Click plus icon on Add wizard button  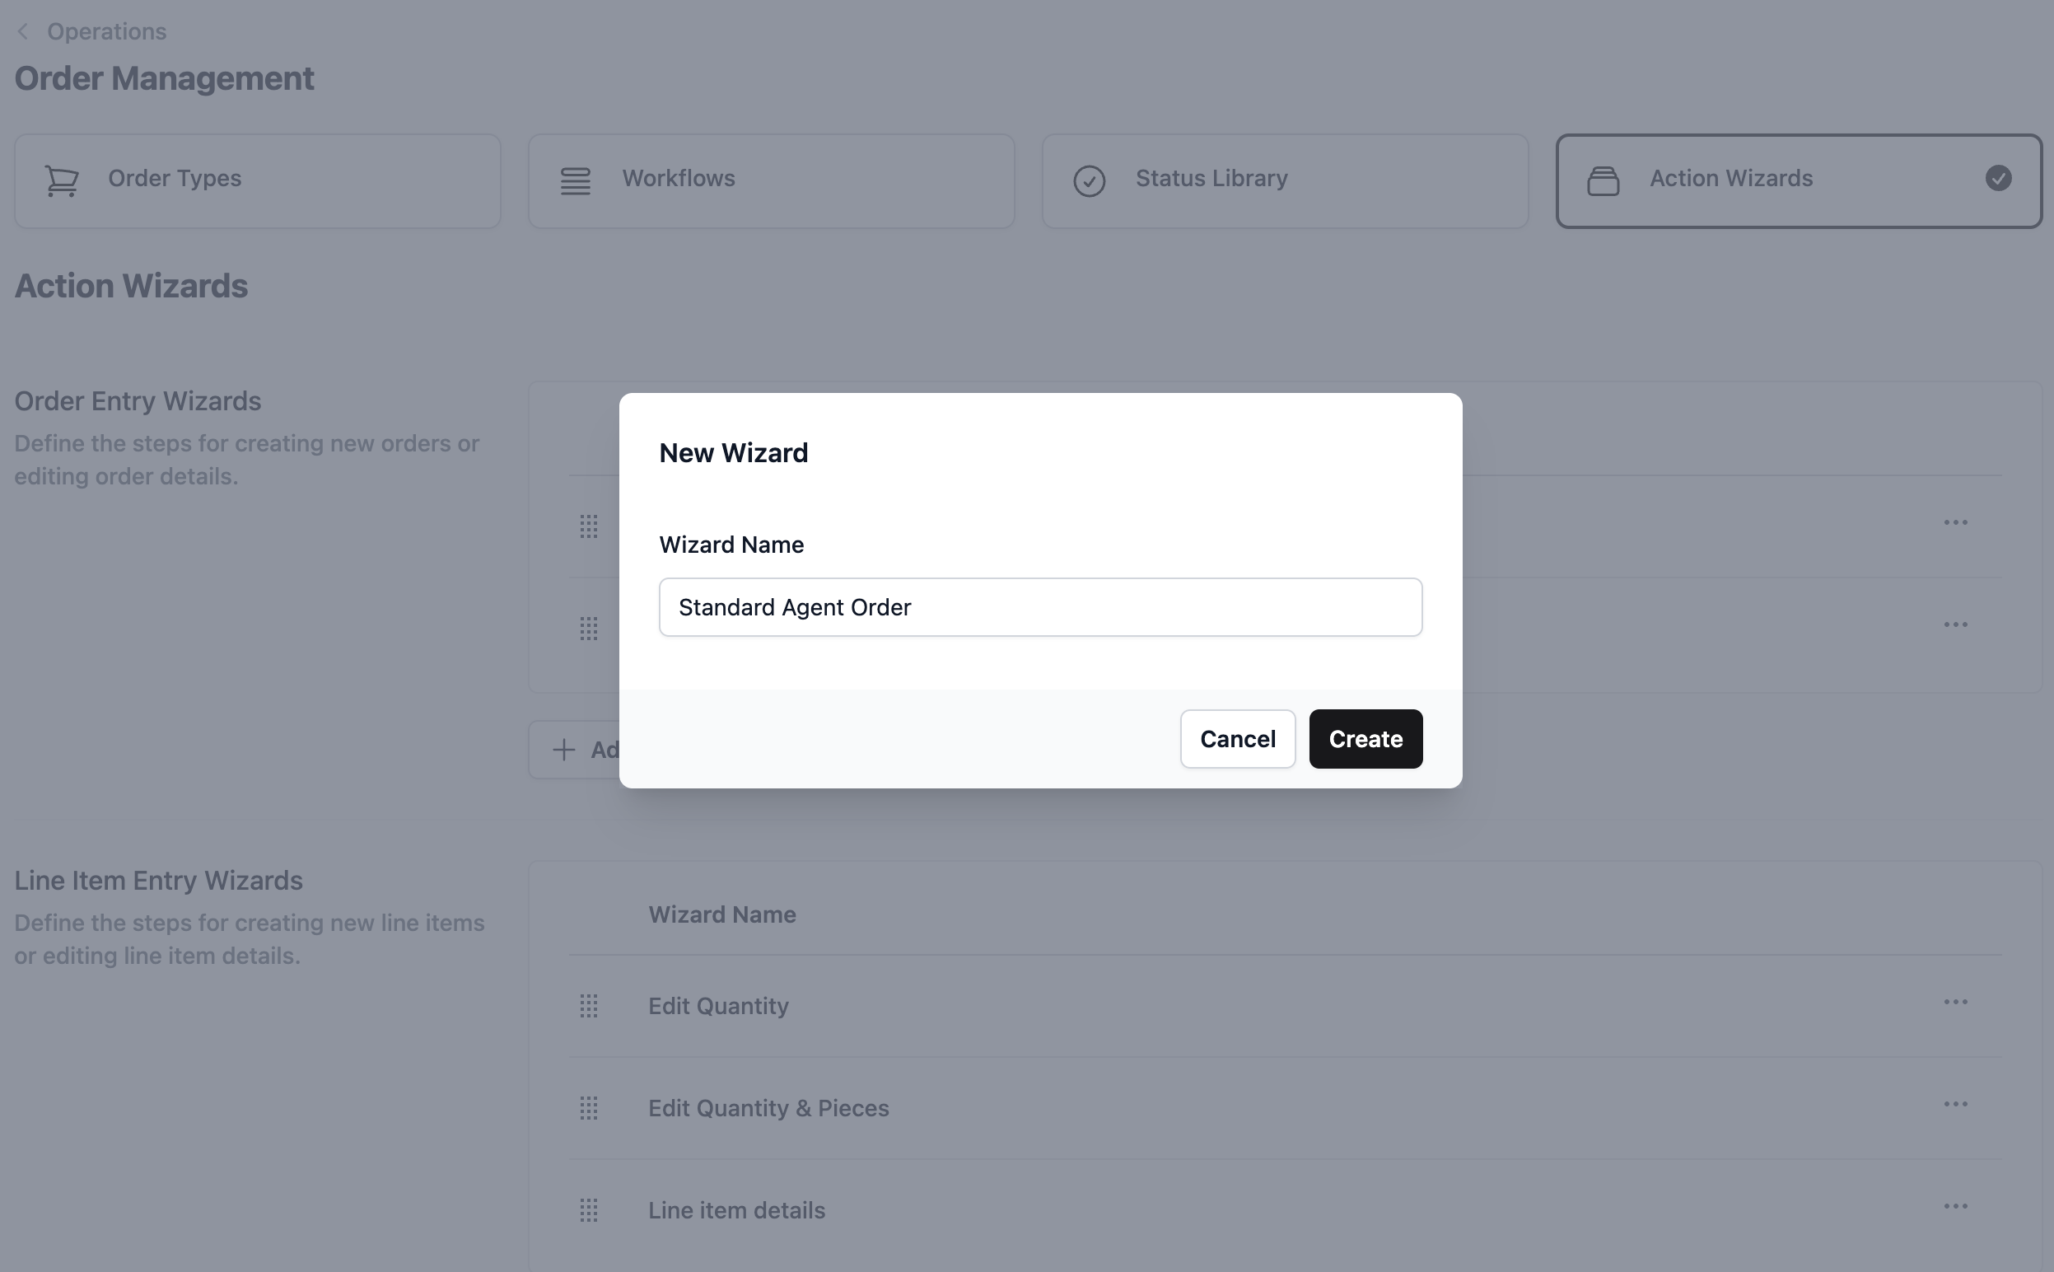click(564, 750)
